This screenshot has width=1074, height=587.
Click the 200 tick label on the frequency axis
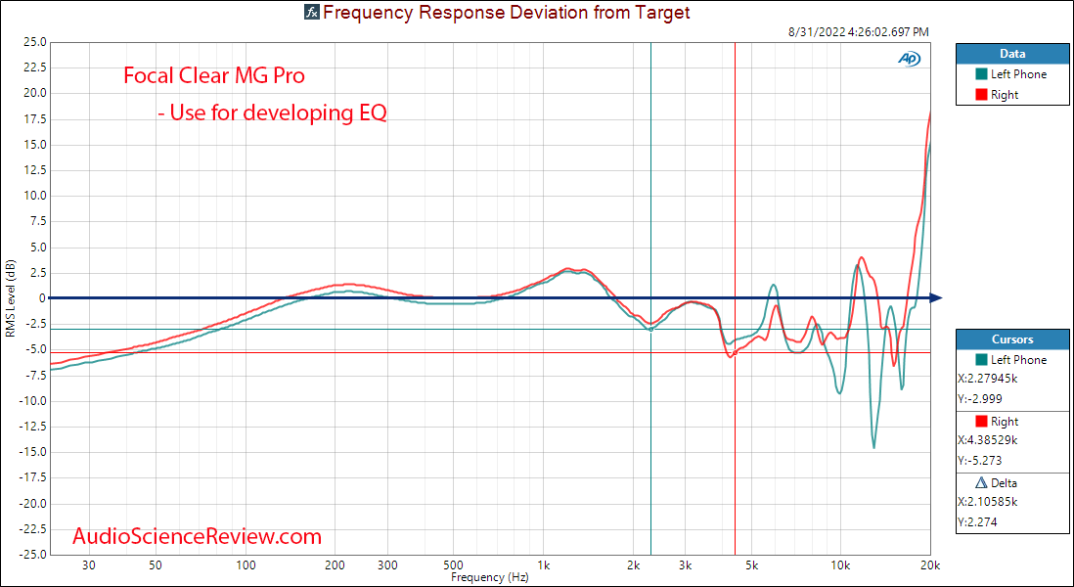click(335, 565)
